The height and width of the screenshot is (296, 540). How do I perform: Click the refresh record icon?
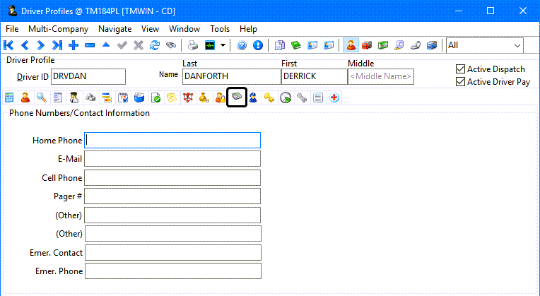(x=155, y=45)
